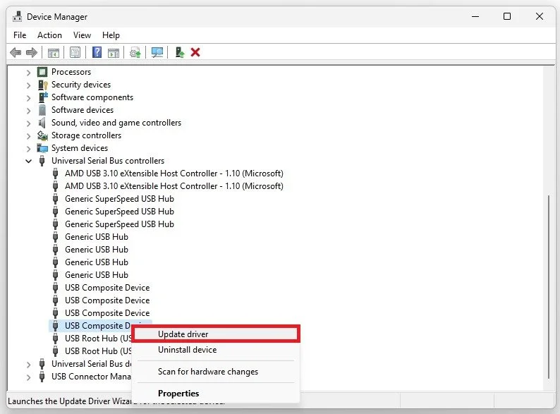Click the Processors category icon

(x=42, y=72)
